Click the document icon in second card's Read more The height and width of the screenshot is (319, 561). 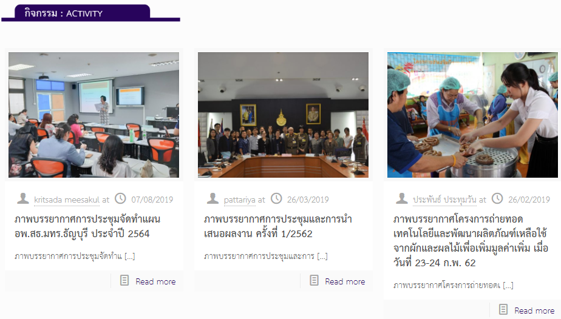point(314,280)
